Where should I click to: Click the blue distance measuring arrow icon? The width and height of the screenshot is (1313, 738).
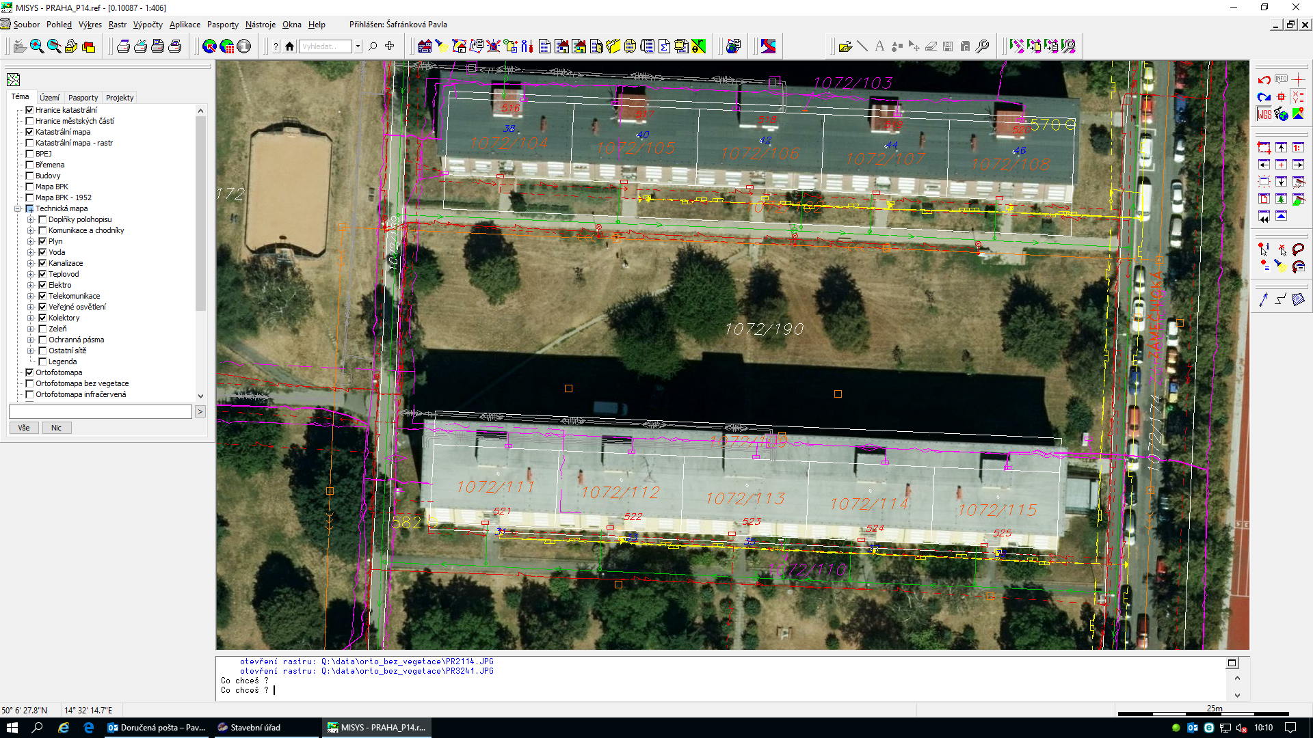(x=1264, y=299)
